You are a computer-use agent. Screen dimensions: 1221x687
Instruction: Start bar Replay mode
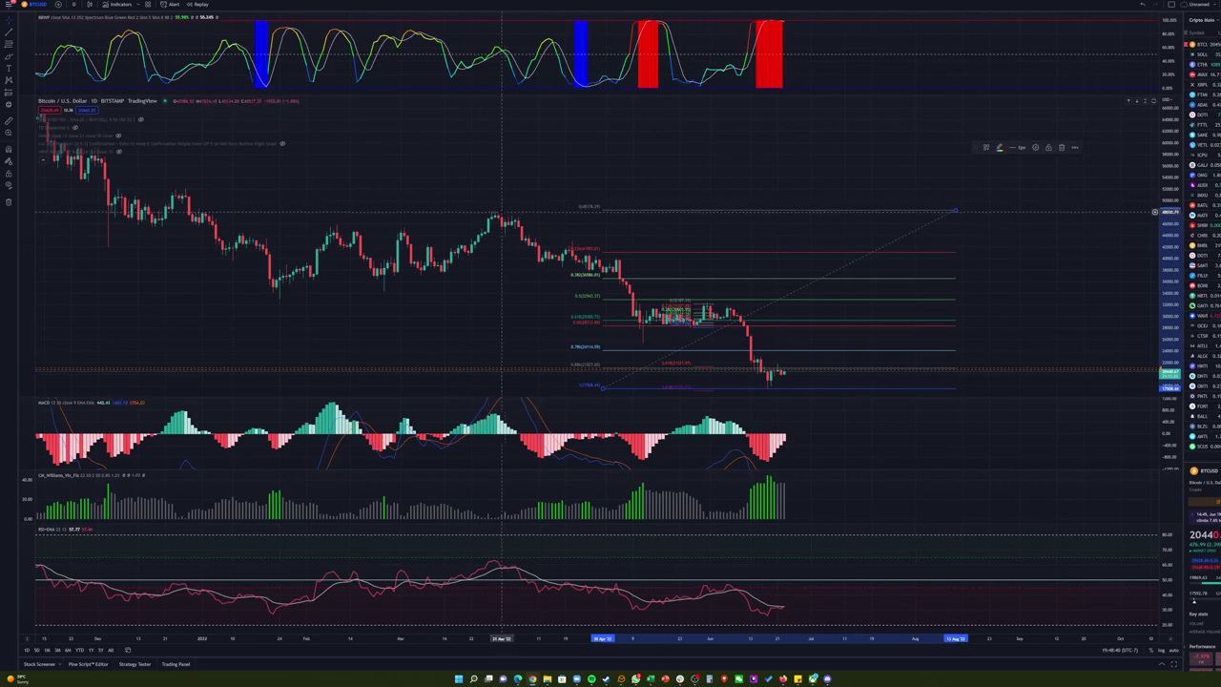point(197,4)
